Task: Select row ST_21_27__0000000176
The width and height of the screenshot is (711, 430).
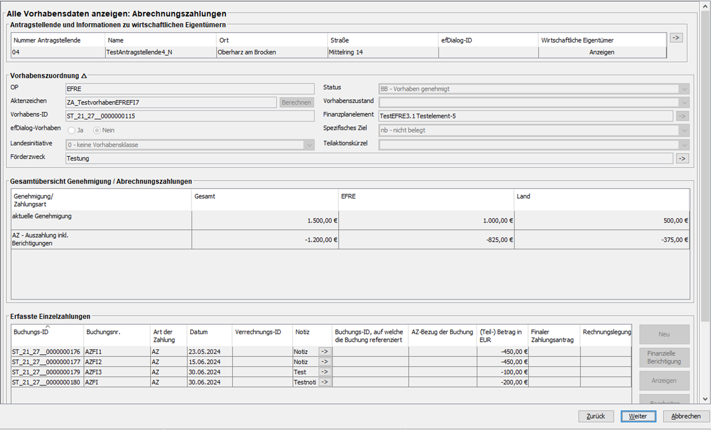Action: tap(321, 352)
